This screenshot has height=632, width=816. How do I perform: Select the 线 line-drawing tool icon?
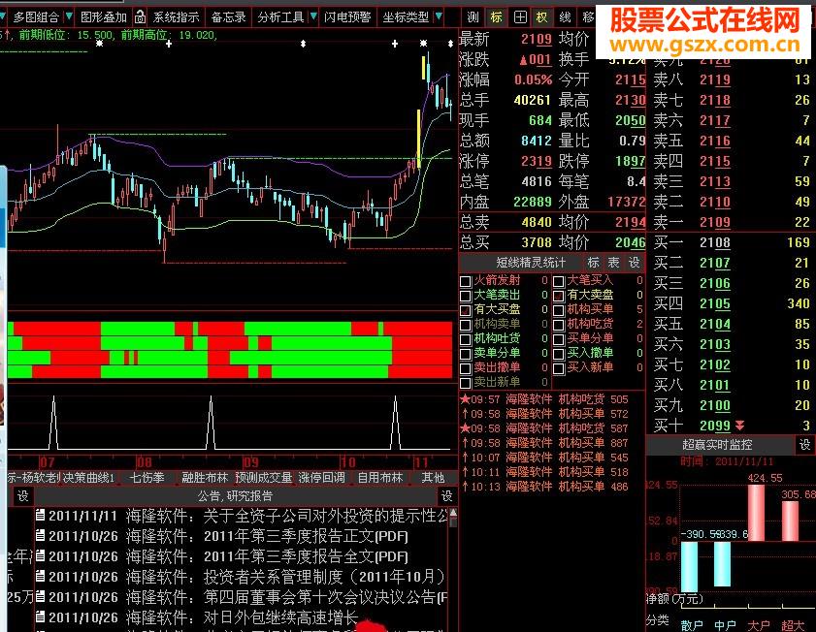coord(563,16)
